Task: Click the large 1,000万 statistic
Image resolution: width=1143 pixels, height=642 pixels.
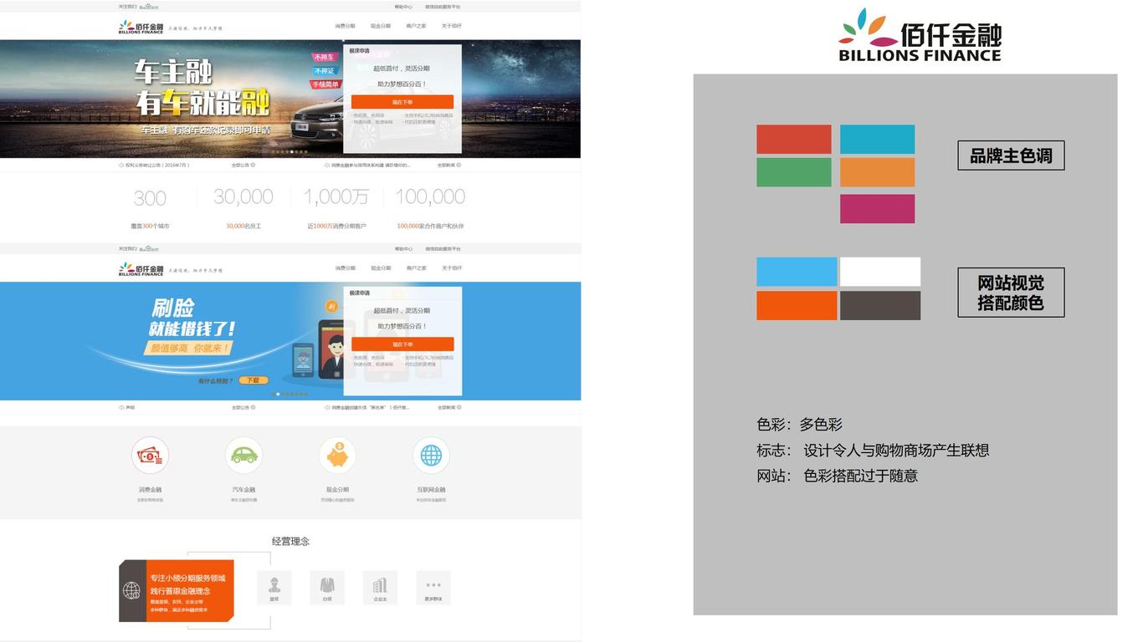Action: coord(336,196)
